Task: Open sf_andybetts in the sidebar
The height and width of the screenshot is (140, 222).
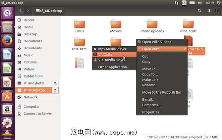Action: (x=34, y=83)
